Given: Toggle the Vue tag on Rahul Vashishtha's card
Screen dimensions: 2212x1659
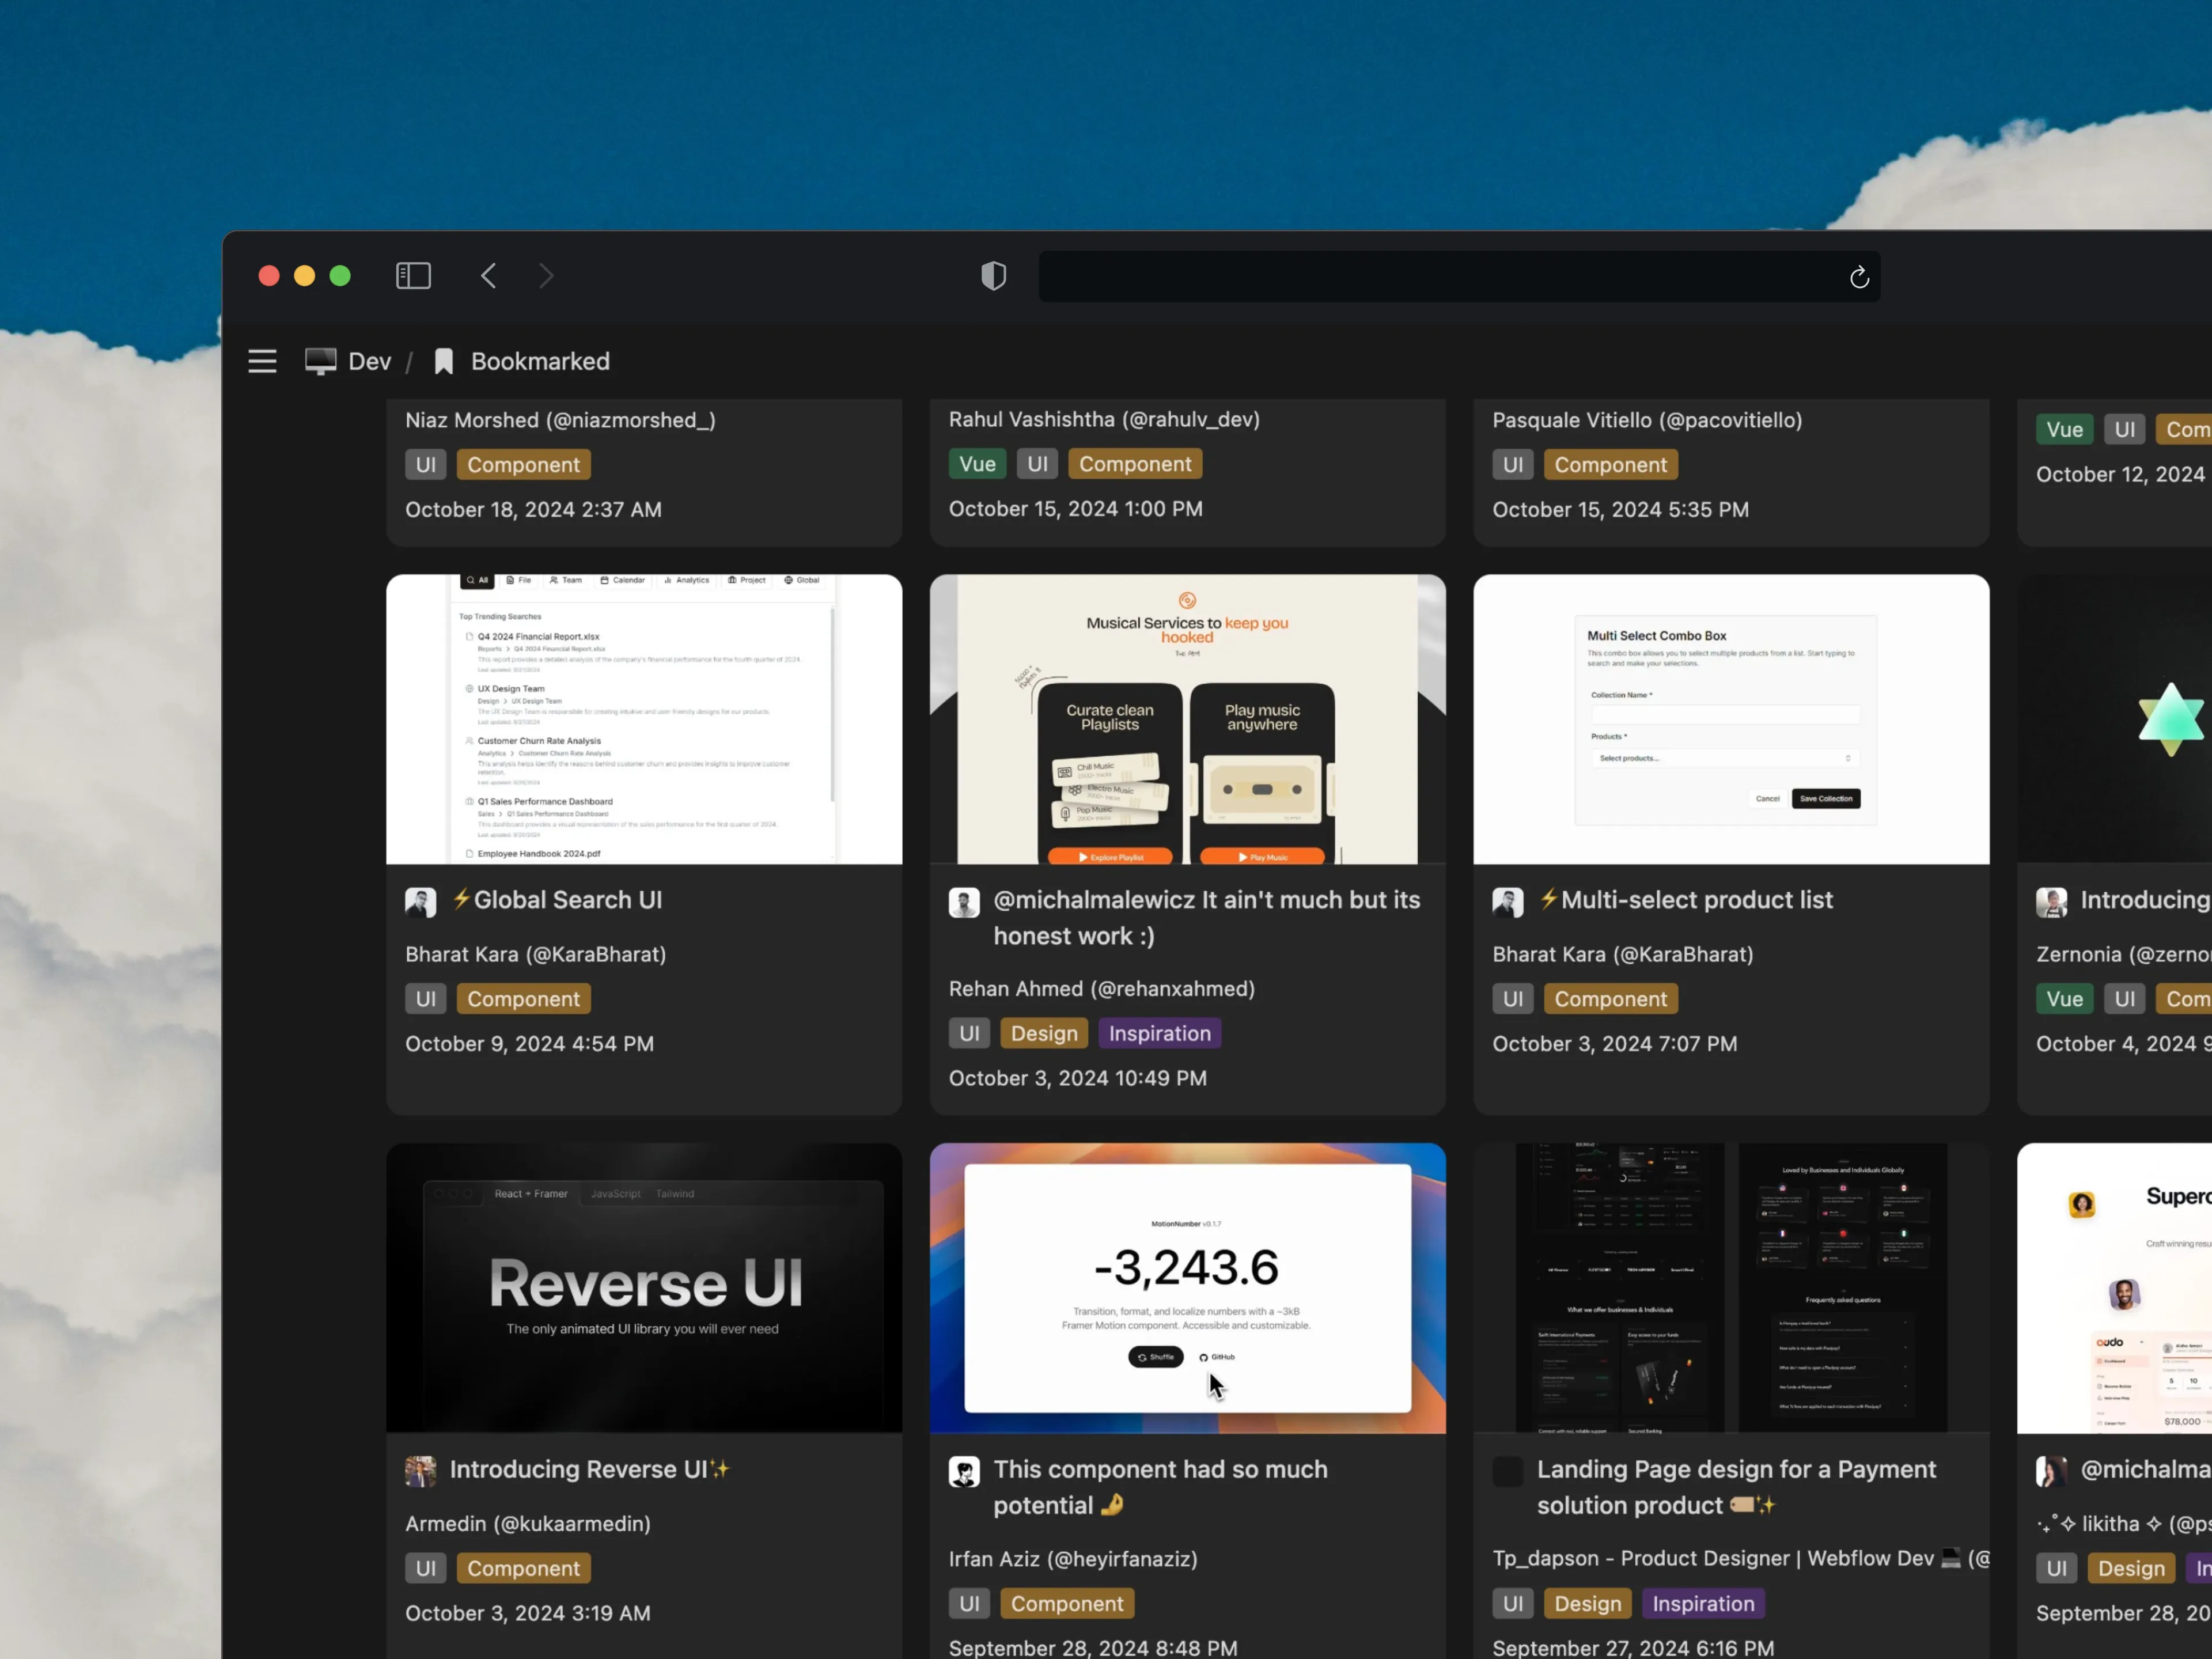Looking at the screenshot, I should 976,463.
